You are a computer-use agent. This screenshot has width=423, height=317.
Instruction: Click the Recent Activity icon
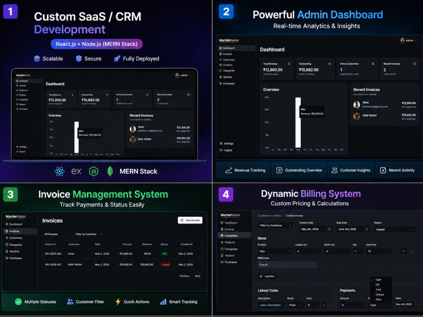point(383,170)
